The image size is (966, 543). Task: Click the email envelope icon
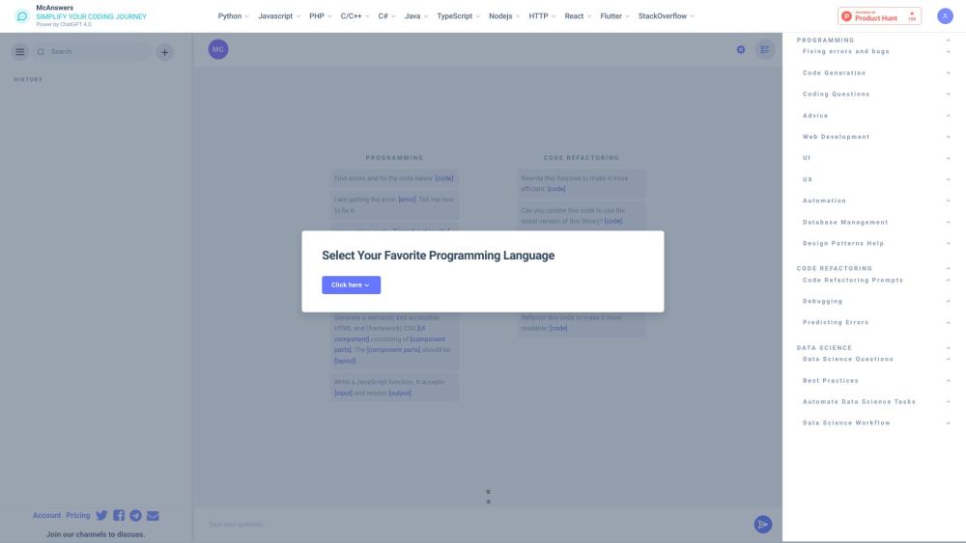point(153,515)
